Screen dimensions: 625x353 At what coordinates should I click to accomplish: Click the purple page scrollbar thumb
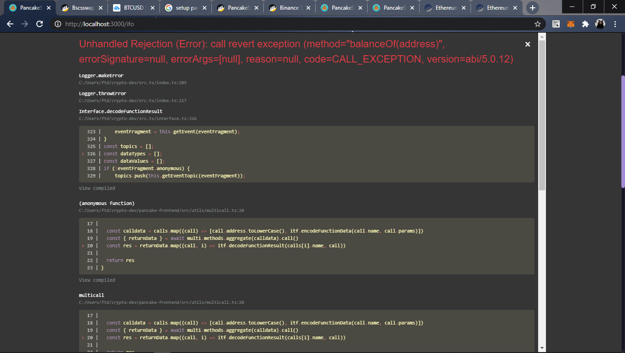tap(623, 131)
